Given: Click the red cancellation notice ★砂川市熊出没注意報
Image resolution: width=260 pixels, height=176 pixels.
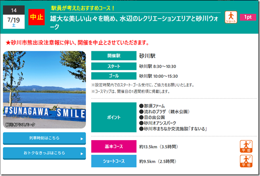Looking at the screenshot, I should (x=77, y=43).
